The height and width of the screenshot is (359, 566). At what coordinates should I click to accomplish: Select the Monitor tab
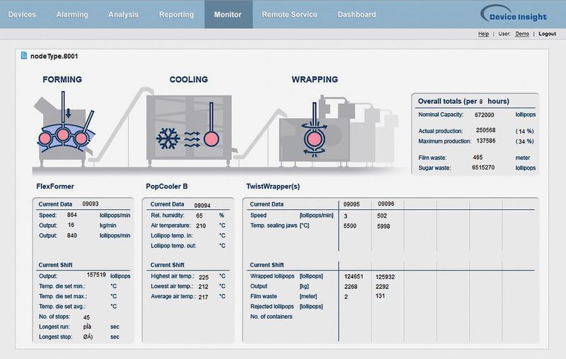228,14
